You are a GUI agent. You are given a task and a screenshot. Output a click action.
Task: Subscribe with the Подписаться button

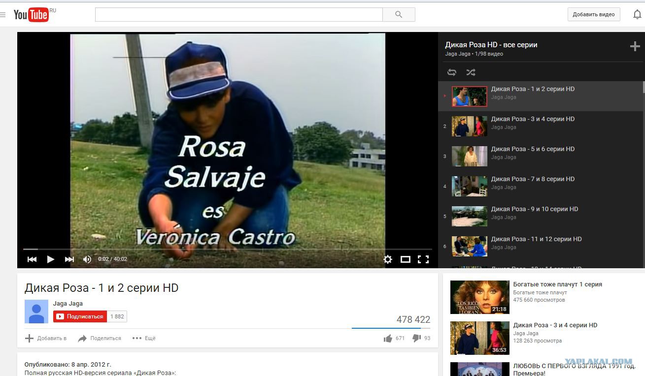click(80, 316)
